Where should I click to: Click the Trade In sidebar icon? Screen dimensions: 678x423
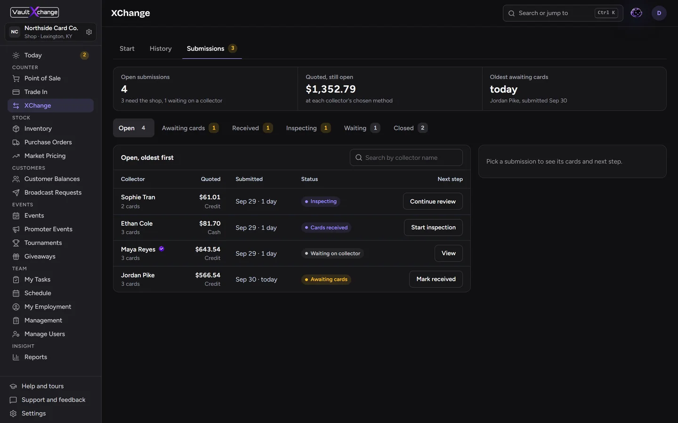(16, 92)
